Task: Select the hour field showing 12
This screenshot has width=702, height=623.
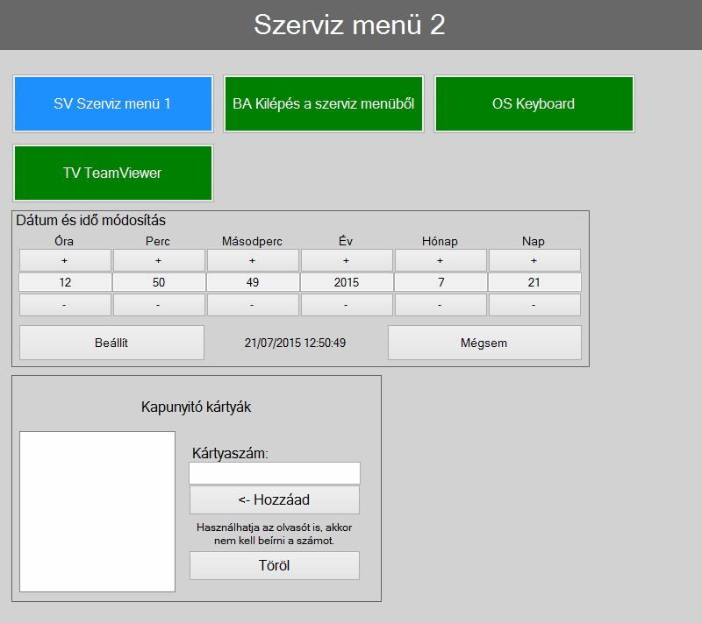Action: pyautogui.click(x=65, y=282)
